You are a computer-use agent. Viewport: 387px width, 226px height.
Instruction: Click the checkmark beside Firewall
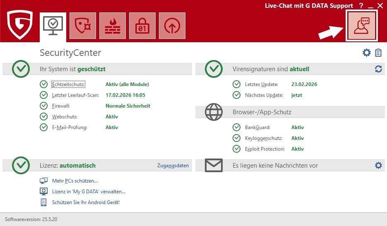click(44, 106)
